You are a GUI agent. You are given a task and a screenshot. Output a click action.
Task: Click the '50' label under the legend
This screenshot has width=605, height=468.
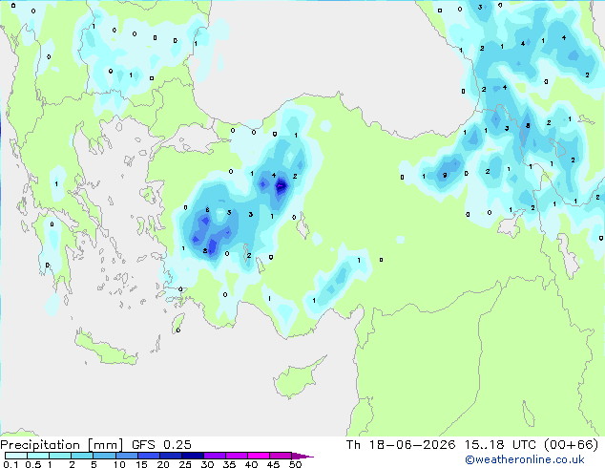pyautogui.click(x=295, y=464)
